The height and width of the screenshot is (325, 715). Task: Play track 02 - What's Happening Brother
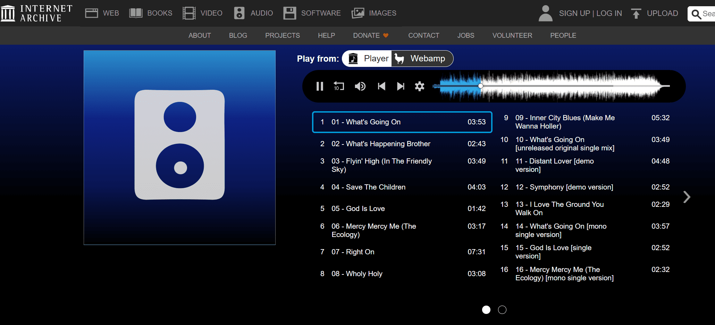tap(402, 144)
